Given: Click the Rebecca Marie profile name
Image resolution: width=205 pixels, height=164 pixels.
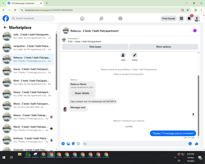Looking at the screenshot, I should 78,84.
